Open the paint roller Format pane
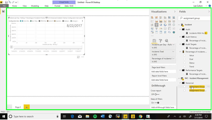The height and width of the screenshot is (120, 212). pos(160,41)
